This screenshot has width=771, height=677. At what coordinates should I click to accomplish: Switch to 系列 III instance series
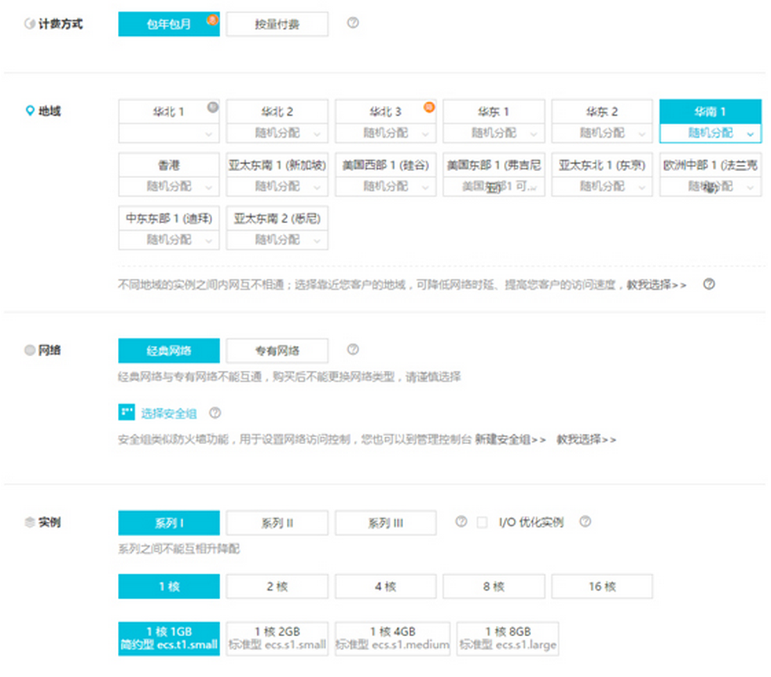coord(385,523)
